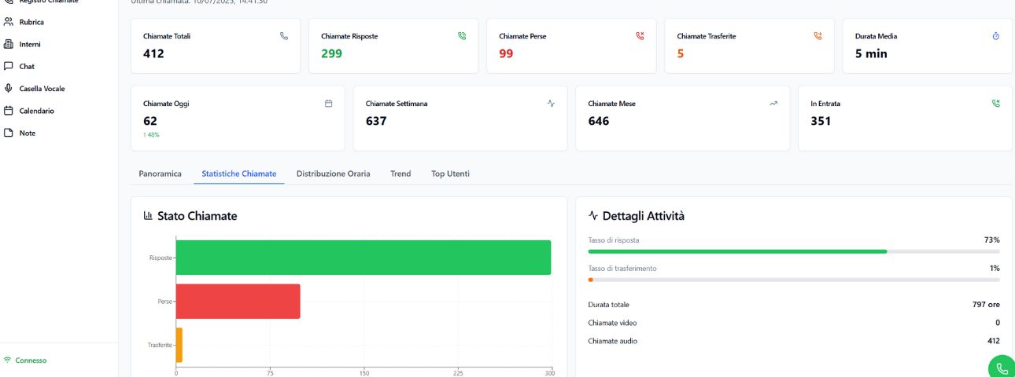The image size is (1015, 377).
Task: Click the Trasferite axis label in chart
Action: pyautogui.click(x=160, y=346)
